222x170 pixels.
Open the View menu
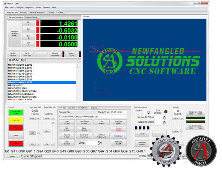12,8
